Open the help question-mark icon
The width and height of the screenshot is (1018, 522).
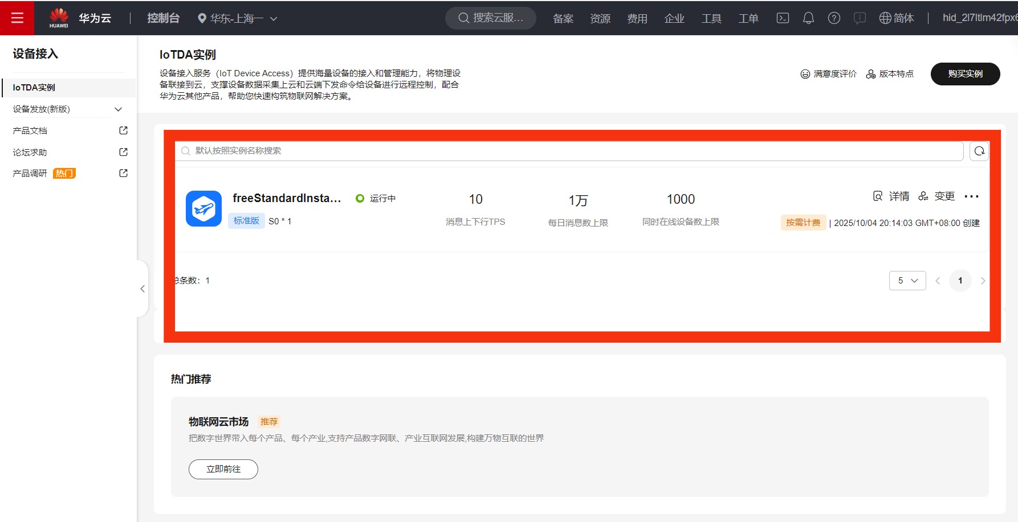click(834, 18)
